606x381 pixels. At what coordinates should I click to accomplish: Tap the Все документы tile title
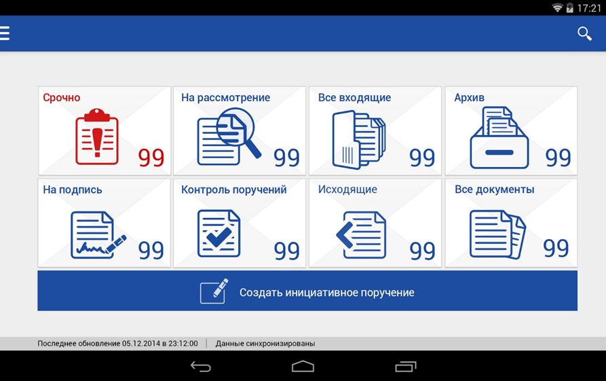[494, 189]
